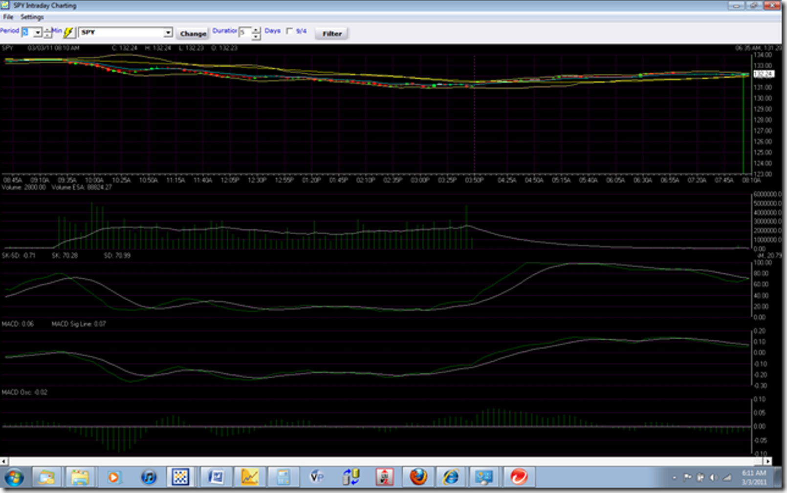Click the power tray icon
This screenshot has height=493, width=787.
(700, 477)
